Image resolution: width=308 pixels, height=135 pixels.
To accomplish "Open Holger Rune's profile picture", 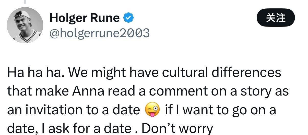I will point(25,25).
